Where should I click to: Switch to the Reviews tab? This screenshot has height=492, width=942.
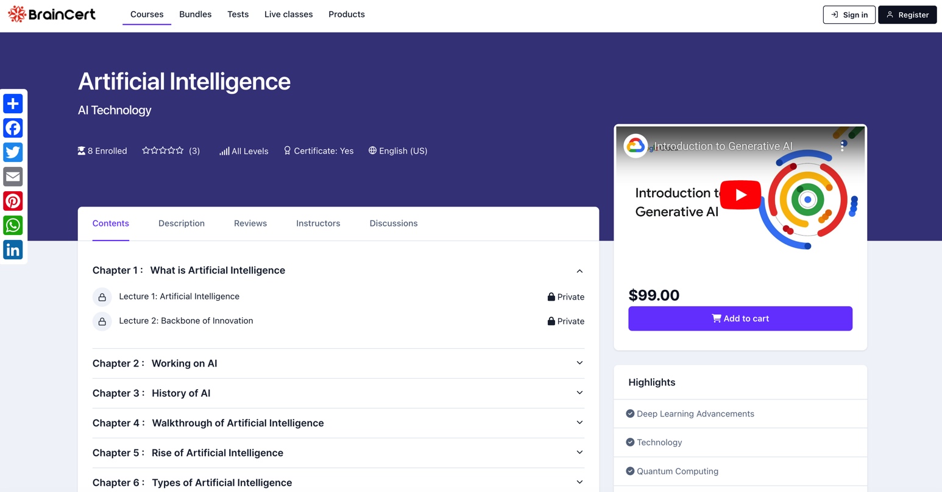(250, 223)
